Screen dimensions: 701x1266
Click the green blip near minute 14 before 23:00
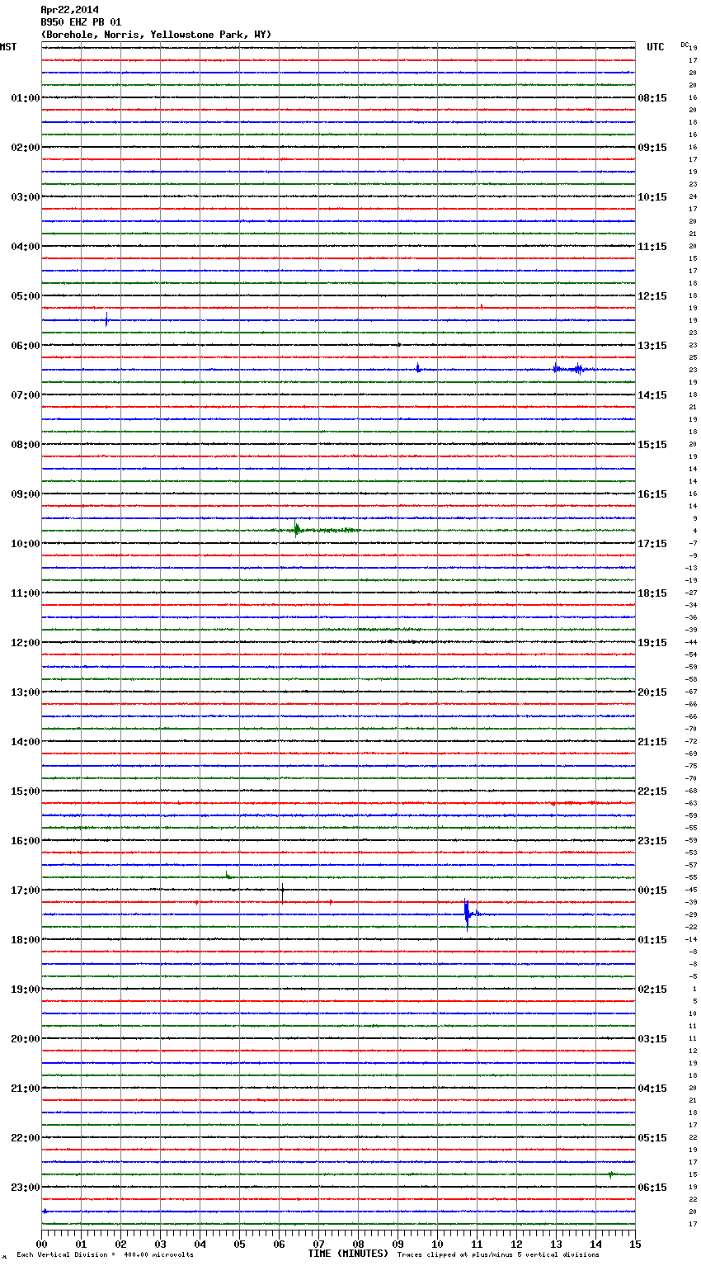coord(611,1174)
